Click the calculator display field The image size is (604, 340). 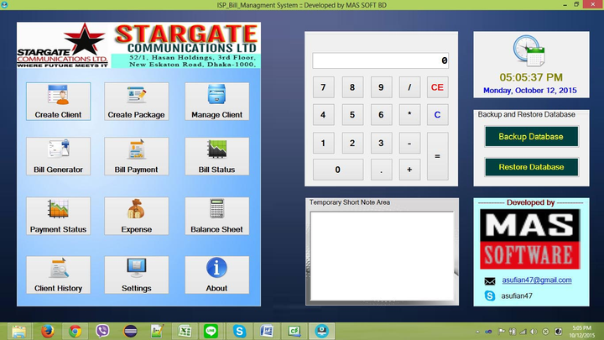click(381, 60)
